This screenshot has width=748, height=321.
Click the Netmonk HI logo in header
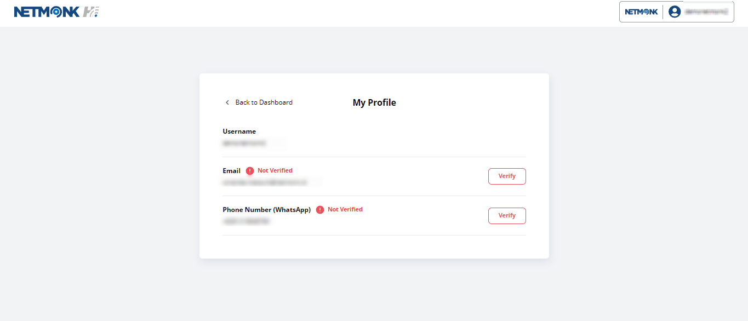[56, 12]
